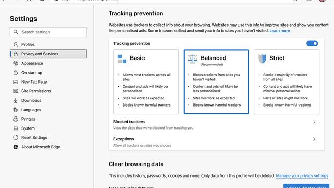Select the Balanced recommended card

click(216, 82)
